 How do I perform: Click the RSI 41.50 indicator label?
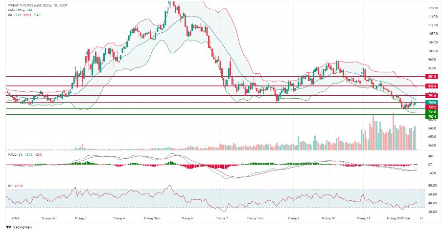pyautogui.click(x=15, y=186)
